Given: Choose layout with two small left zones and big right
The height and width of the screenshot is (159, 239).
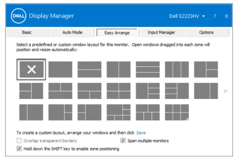Looking at the screenshot, I should pos(90,113).
